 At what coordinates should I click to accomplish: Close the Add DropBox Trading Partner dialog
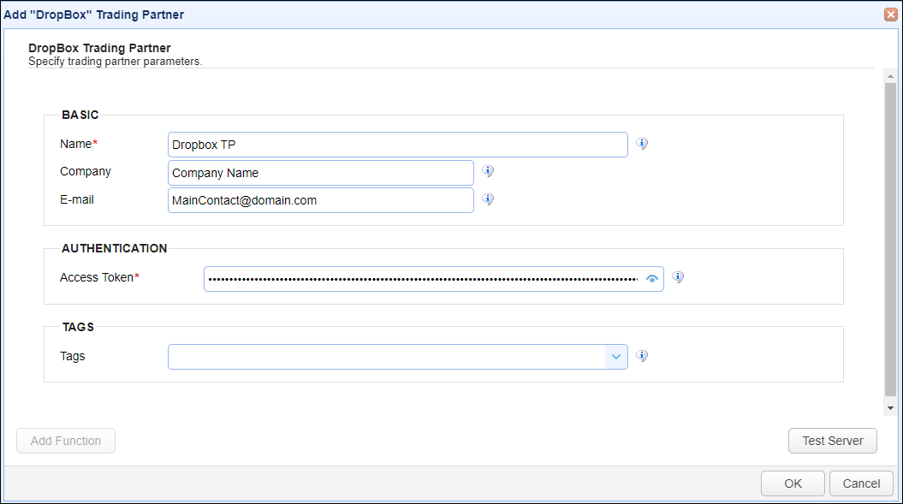(891, 15)
